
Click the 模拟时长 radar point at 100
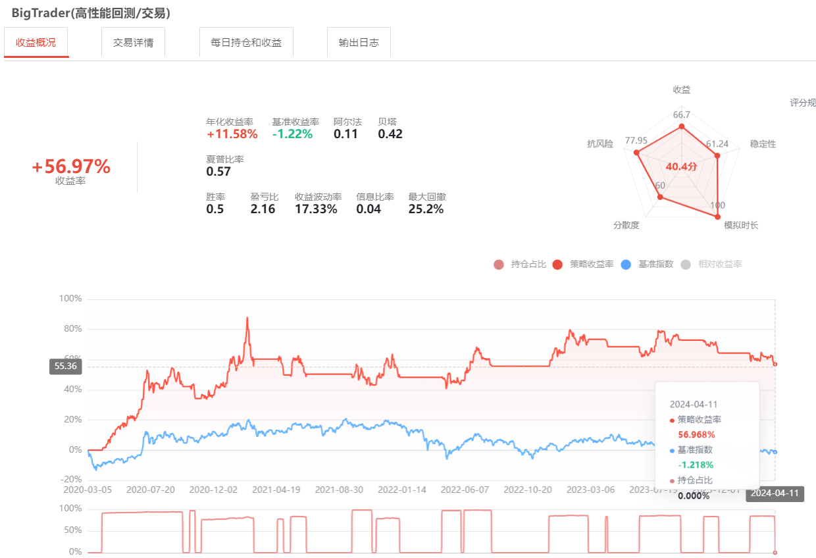coord(717,216)
